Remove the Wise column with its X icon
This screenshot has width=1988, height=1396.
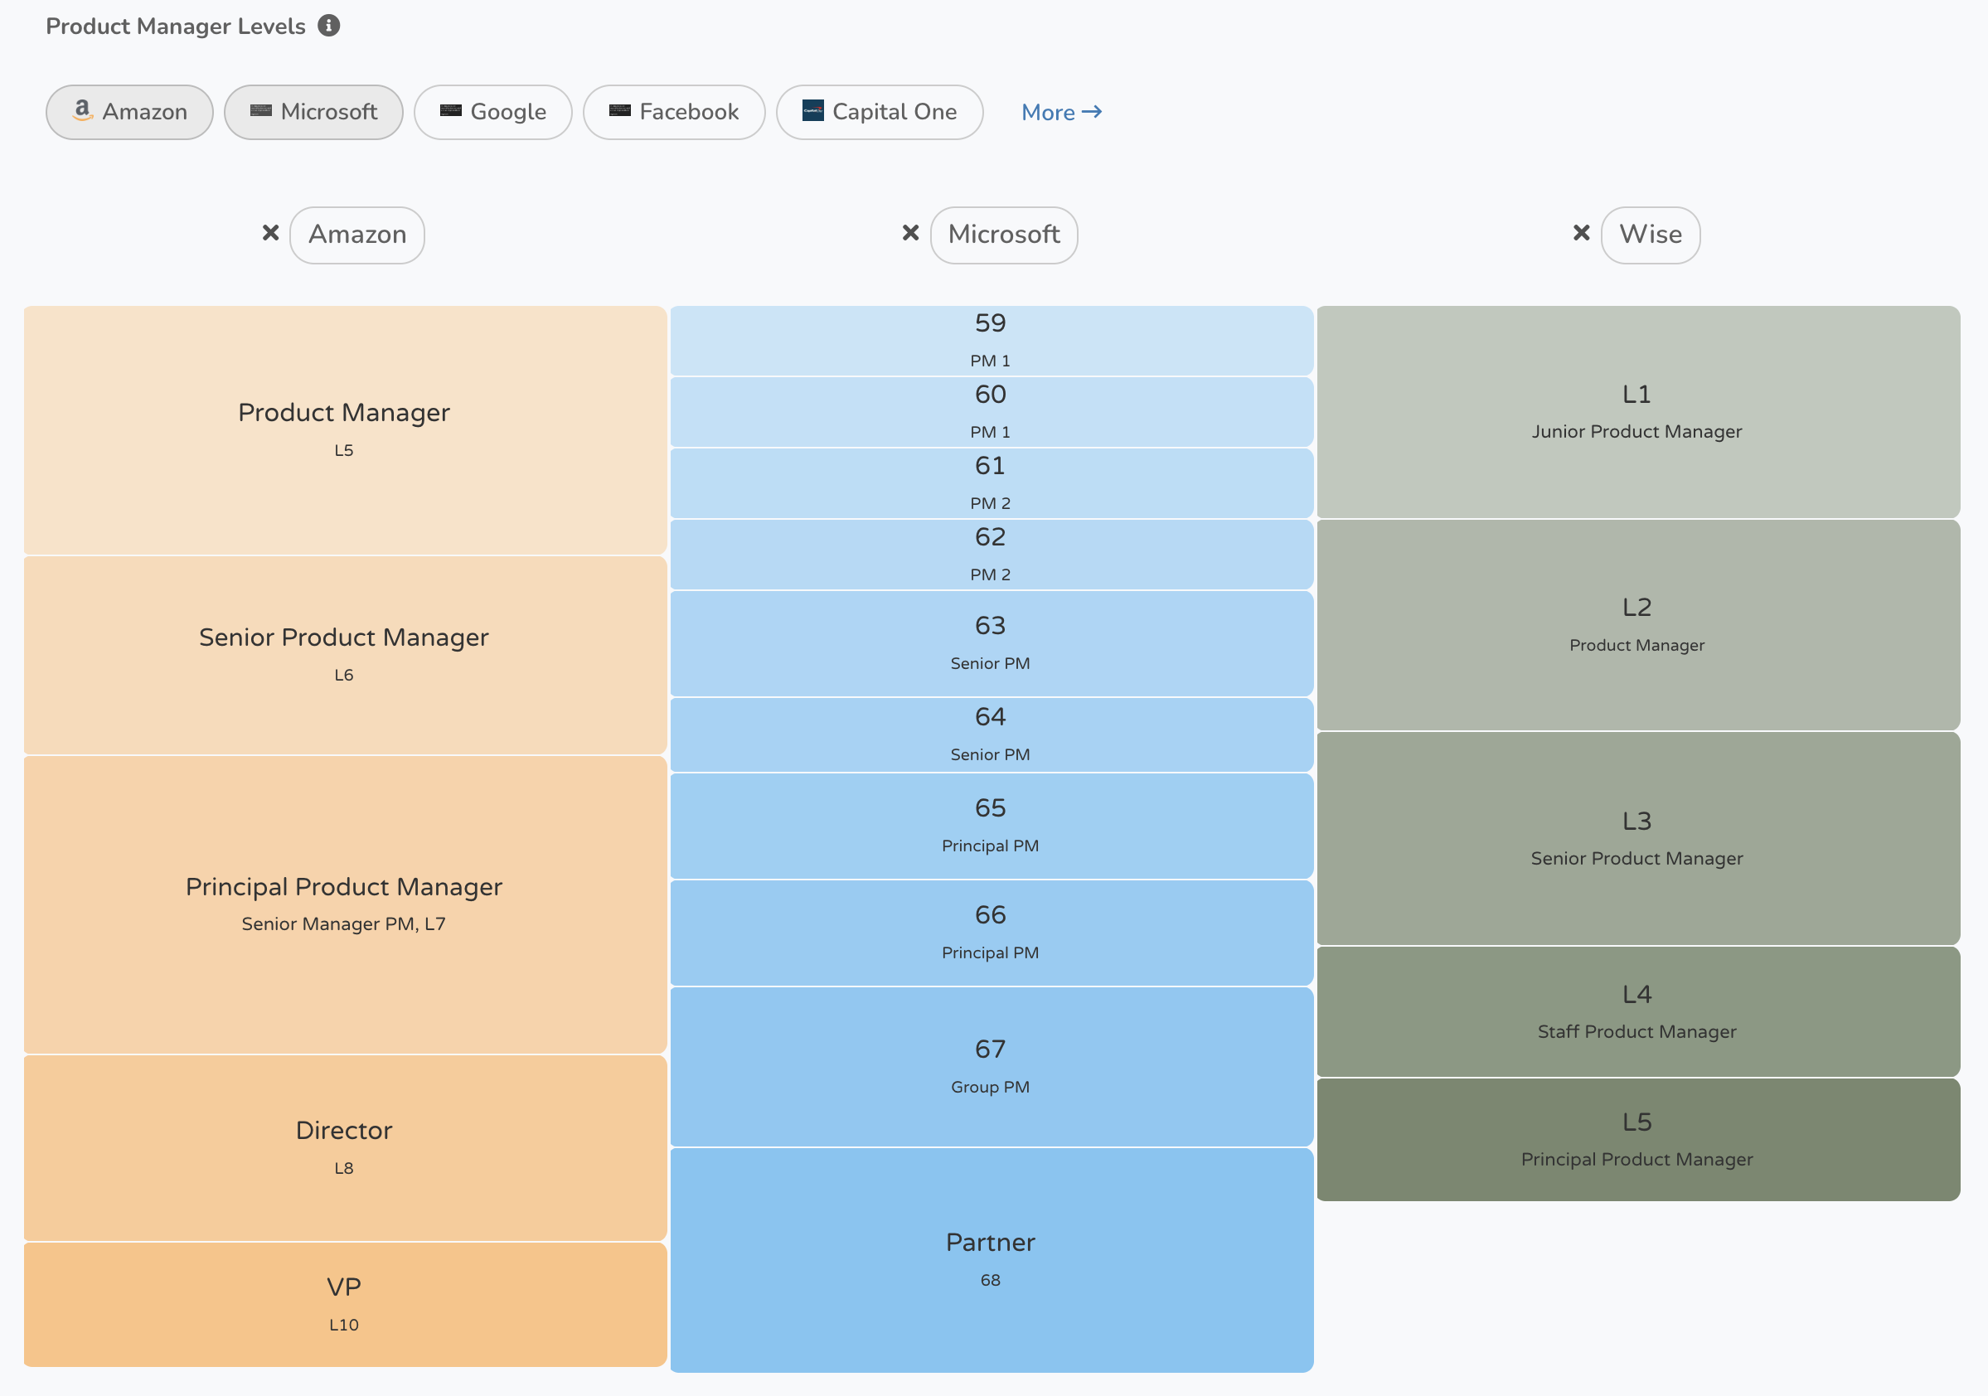pyautogui.click(x=1581, y=233)
